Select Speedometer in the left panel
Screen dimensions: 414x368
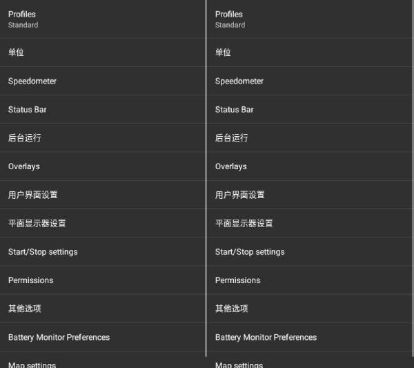[x=102, y=81]
